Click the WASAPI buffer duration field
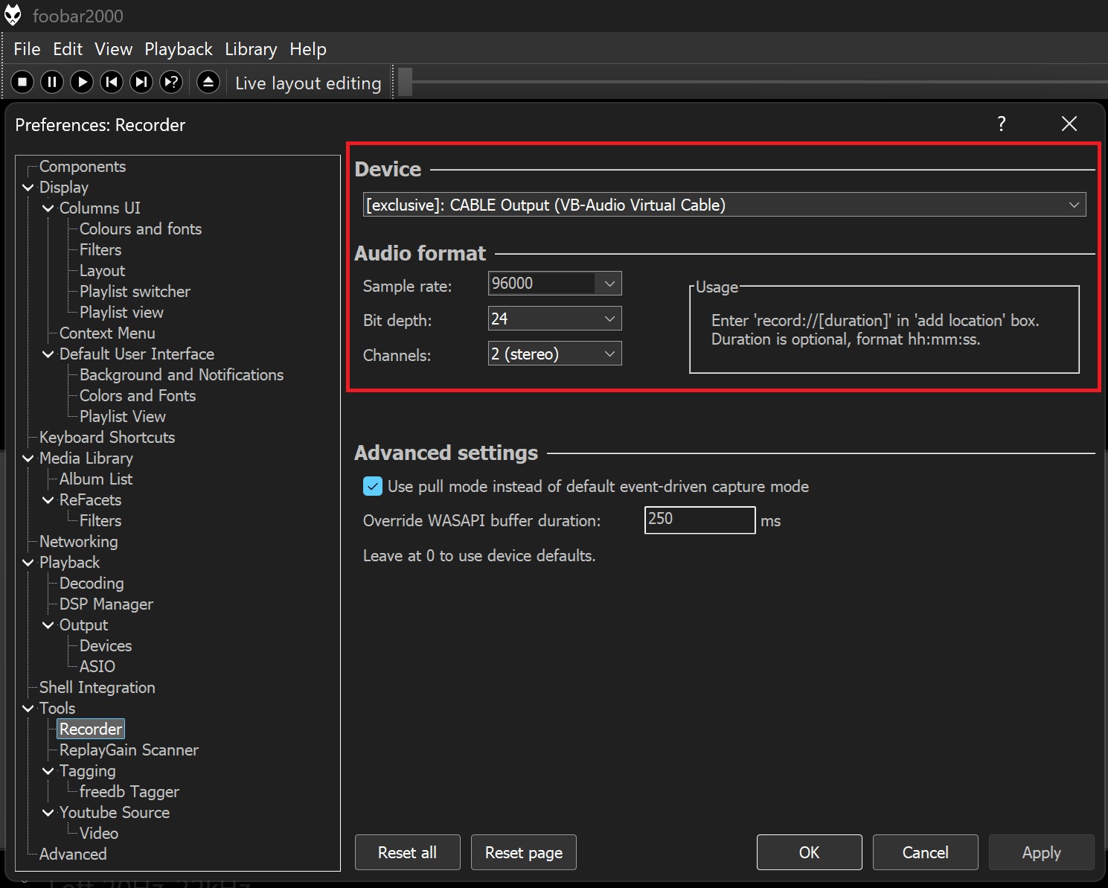This screenshot has width=1108, height=888. pos(699,520)
